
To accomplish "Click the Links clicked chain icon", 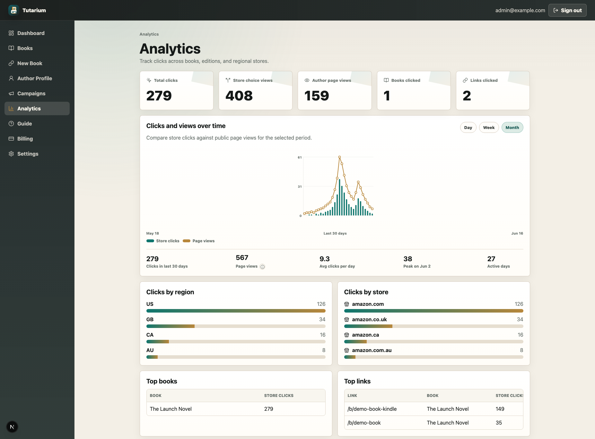I will point(465,80).
